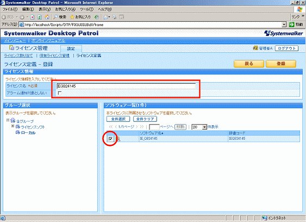
Task: Open Favorites (お気に入り) star button
Action: coord(80,17)
